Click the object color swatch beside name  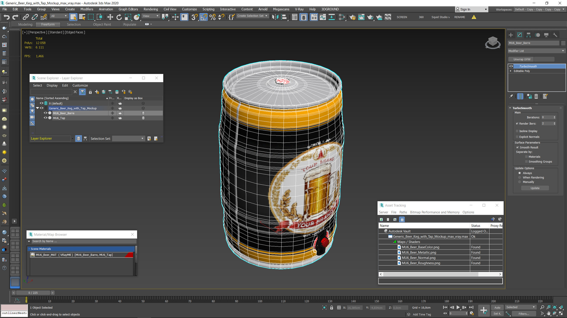[563, 43]
